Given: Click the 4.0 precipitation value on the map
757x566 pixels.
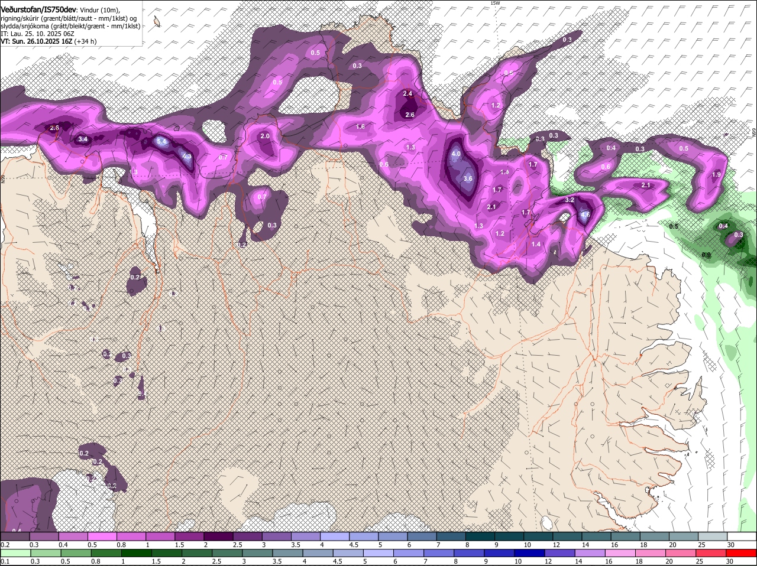Looking at the screenshot, I should click(456, 154).
